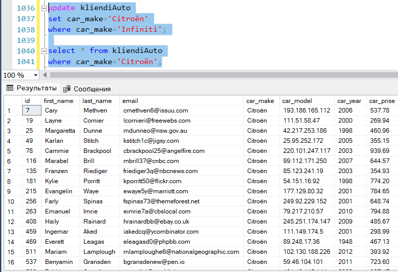
Task: Click the car_prise 354.93 cell
Action: [382, 171]
